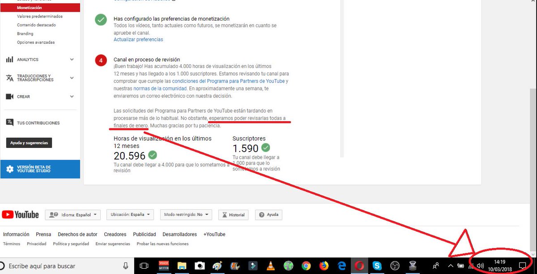Open the People icon in the system tray
The width and height of the screenshot is (537, 274).
click(435, 266)
